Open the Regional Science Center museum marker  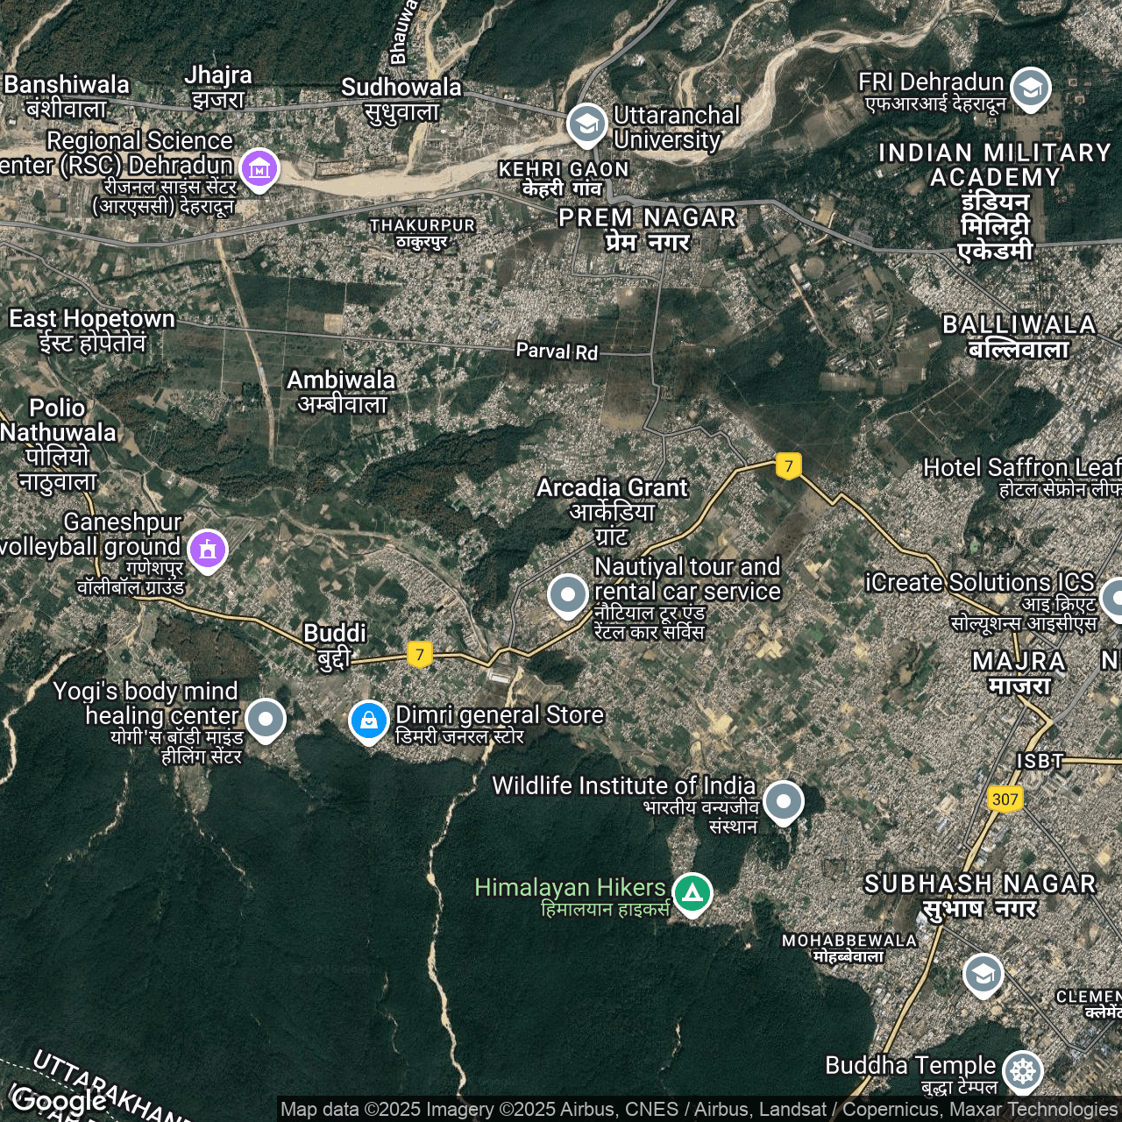coord(259,167)
